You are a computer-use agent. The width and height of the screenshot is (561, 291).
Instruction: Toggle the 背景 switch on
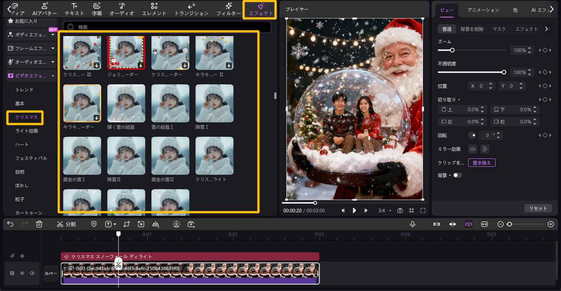click(x=457, y=175)
